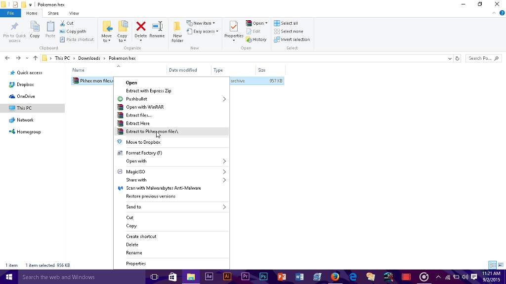This screenshot has height=284, width=506.
Task: Click Select all in the ribbon
Action: click(x=286, y=23)
